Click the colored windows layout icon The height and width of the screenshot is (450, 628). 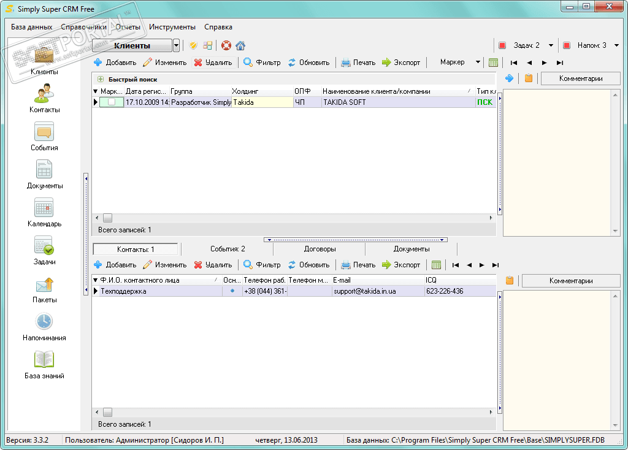(x=207, y=45)
